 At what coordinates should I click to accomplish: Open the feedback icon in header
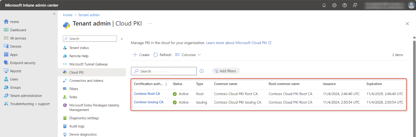click(355, 5)
